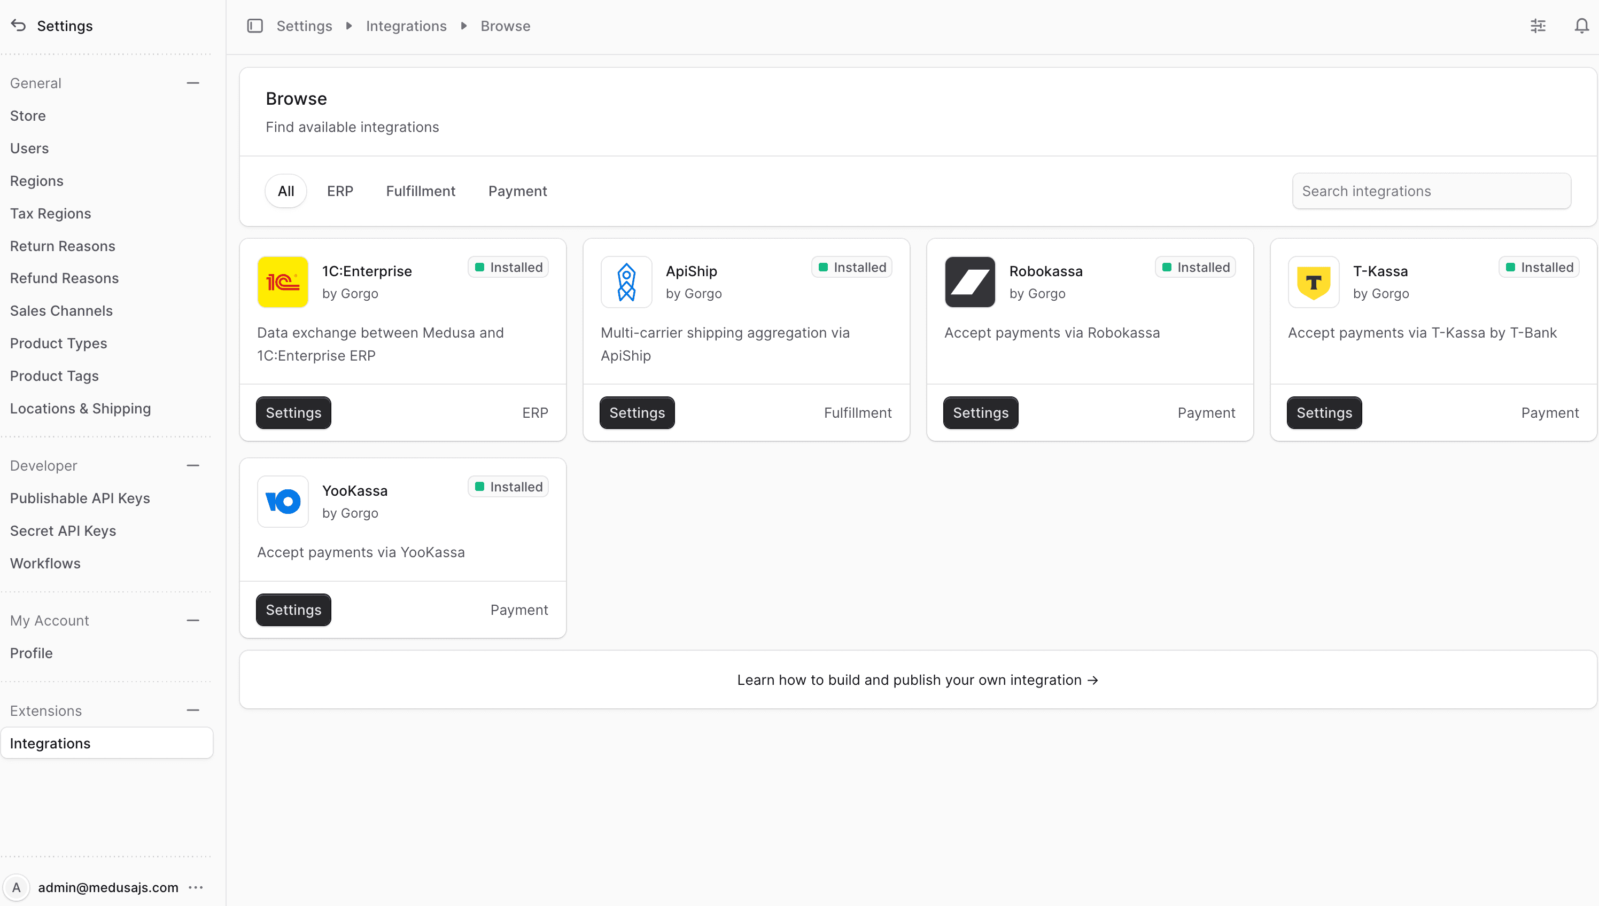Image resolution: width=1599 pixels, height=906 pixels.
Task: Click the Installed badge on YooKassa
Action: (508, 487)
